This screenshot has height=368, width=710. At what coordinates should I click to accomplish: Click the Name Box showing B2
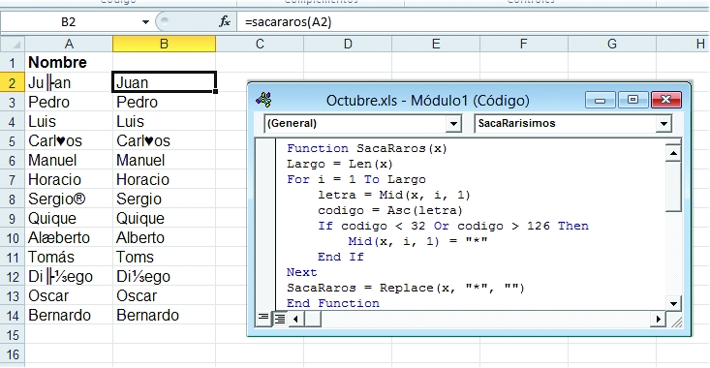pyautogui.click(x=69, y=21)
